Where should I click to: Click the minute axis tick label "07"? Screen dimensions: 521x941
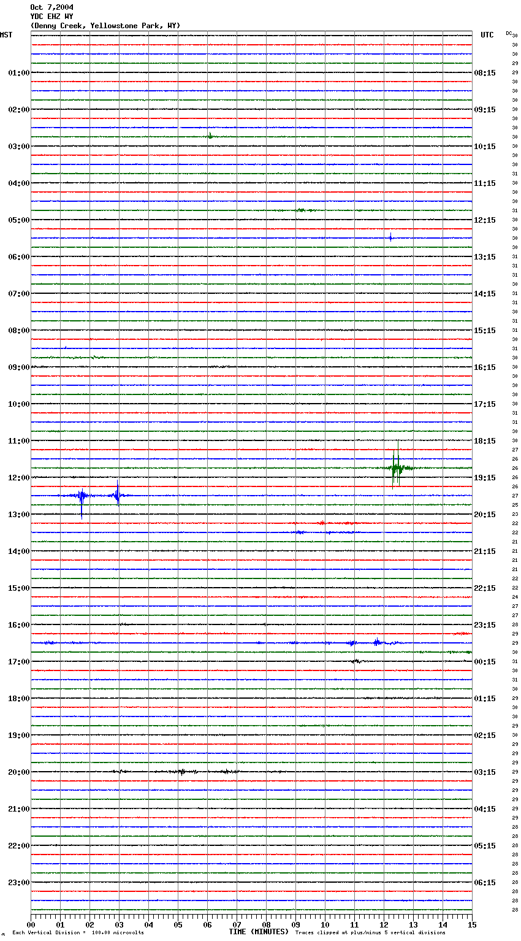tap(237, 924)
